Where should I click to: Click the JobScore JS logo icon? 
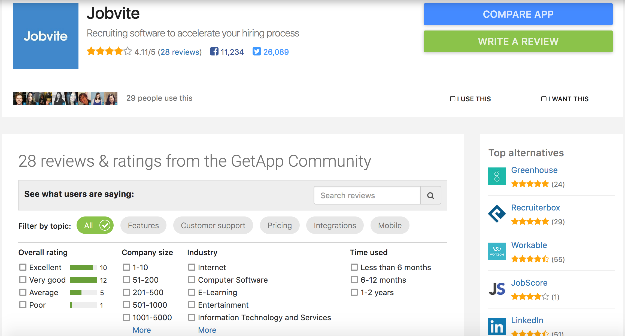[x=497, y=289]
